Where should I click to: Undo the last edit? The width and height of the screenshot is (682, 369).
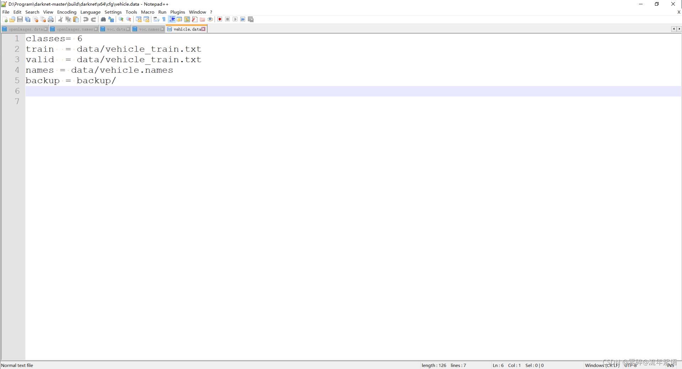(86, 19)
